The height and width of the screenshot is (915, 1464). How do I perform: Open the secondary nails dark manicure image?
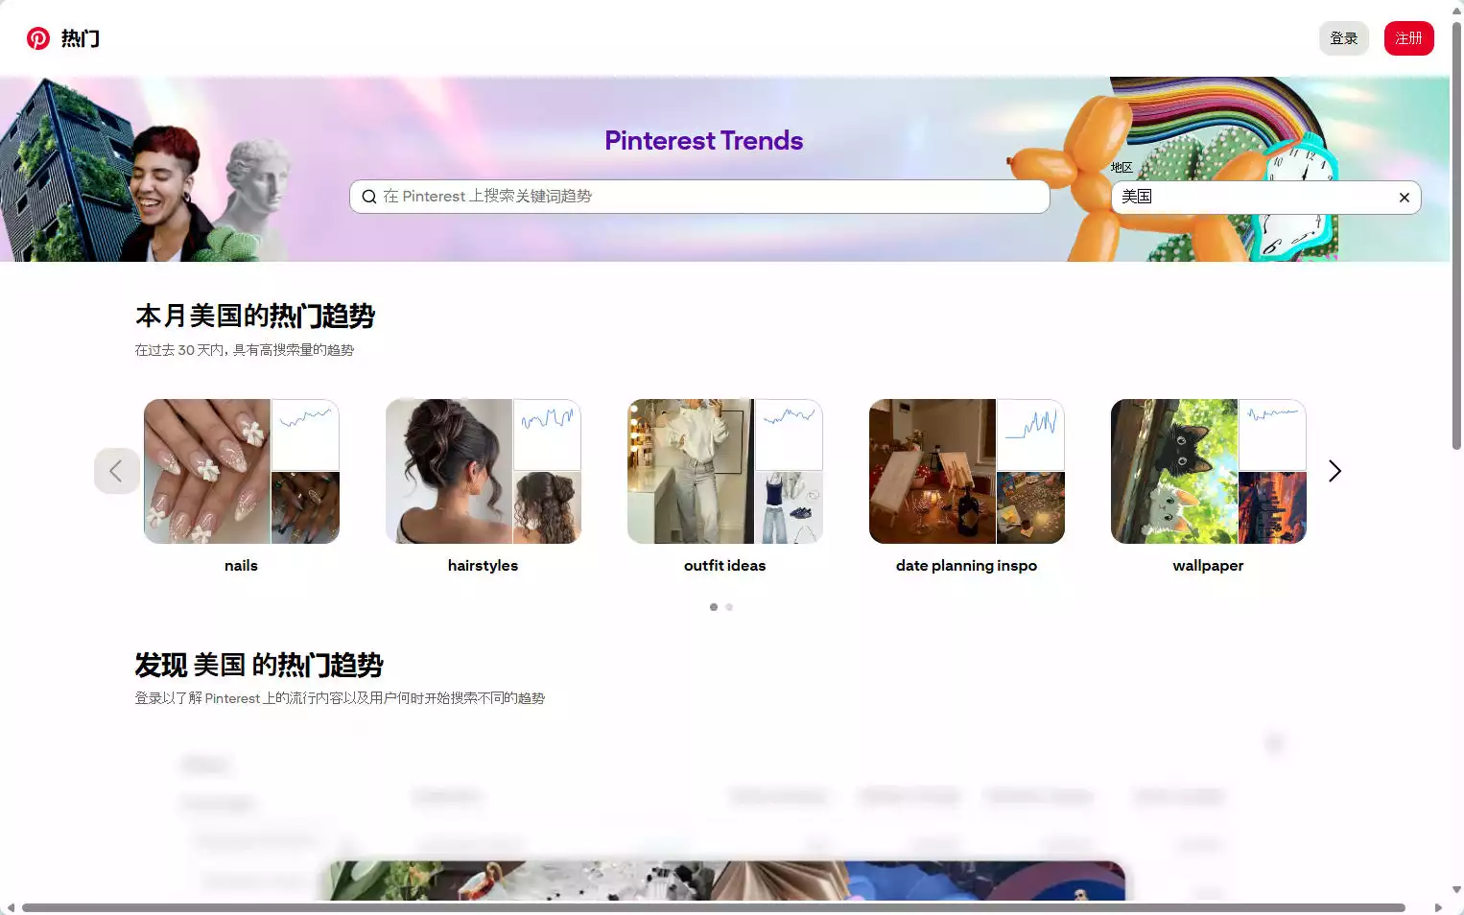click(306, 508)
